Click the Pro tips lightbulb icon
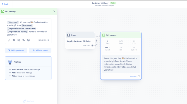Viewport: 187px width, 104px height. click(x=10, y=62)
